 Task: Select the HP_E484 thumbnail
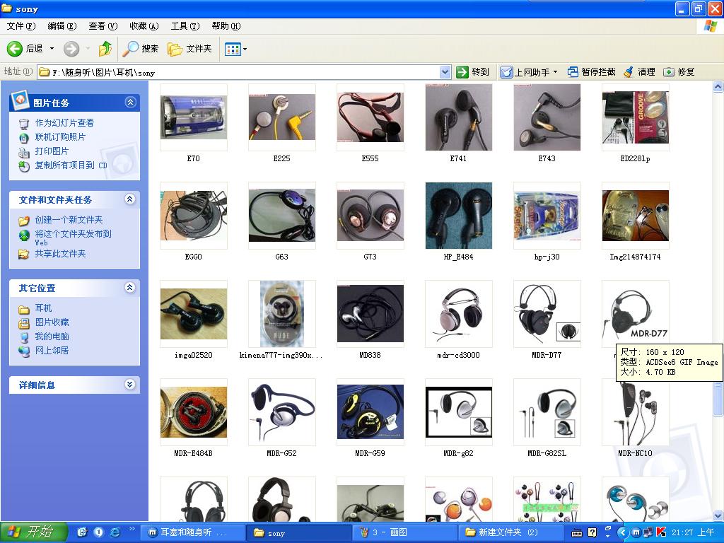coord(458,216)
